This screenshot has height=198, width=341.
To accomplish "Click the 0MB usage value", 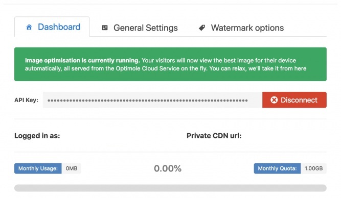I will [72, 168].
